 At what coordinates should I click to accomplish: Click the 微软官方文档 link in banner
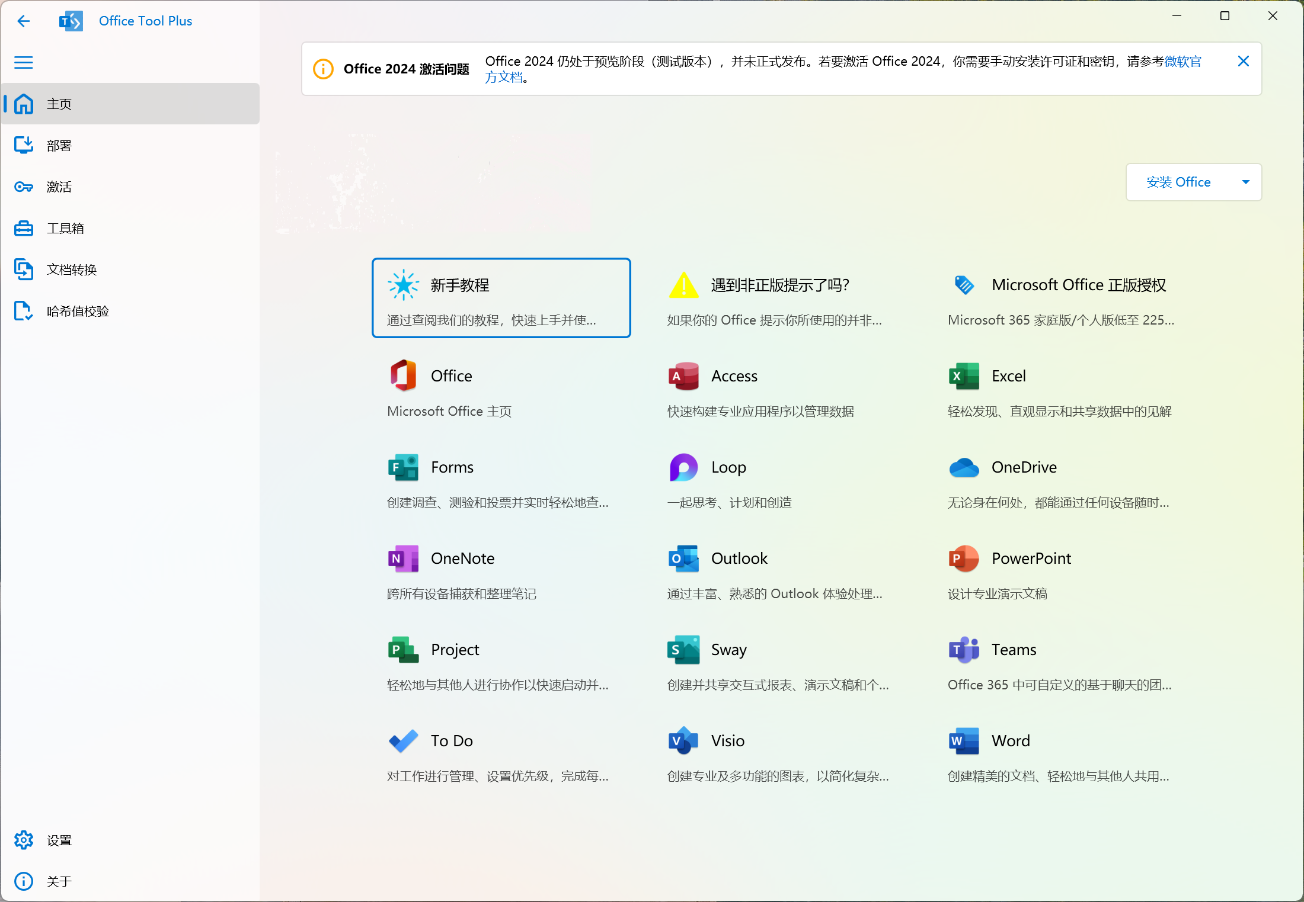[1183, 62]
